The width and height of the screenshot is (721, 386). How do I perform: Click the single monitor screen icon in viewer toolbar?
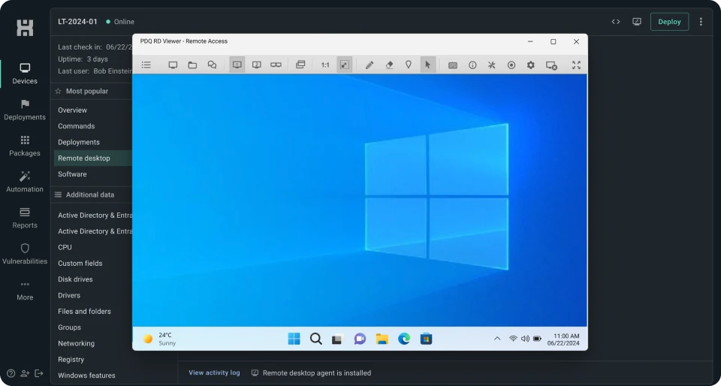173,65
